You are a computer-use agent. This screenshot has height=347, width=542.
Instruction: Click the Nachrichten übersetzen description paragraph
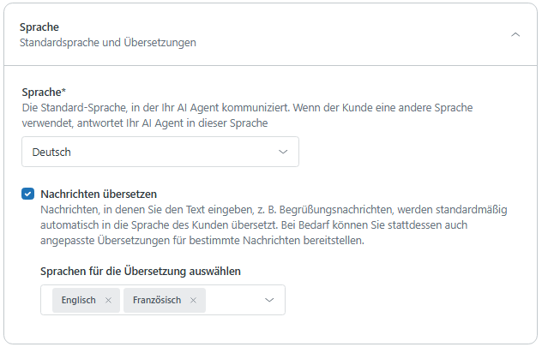(x=257, y=225)
